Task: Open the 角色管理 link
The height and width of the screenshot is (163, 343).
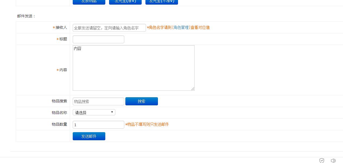Action: pos(181,28)
